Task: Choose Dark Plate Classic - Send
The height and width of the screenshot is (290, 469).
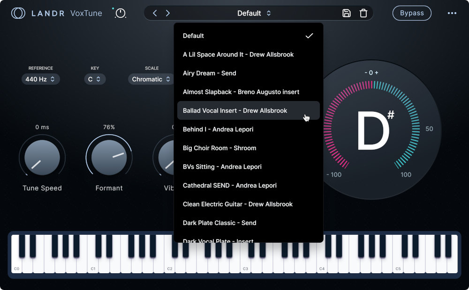Action: pos(220,223)
